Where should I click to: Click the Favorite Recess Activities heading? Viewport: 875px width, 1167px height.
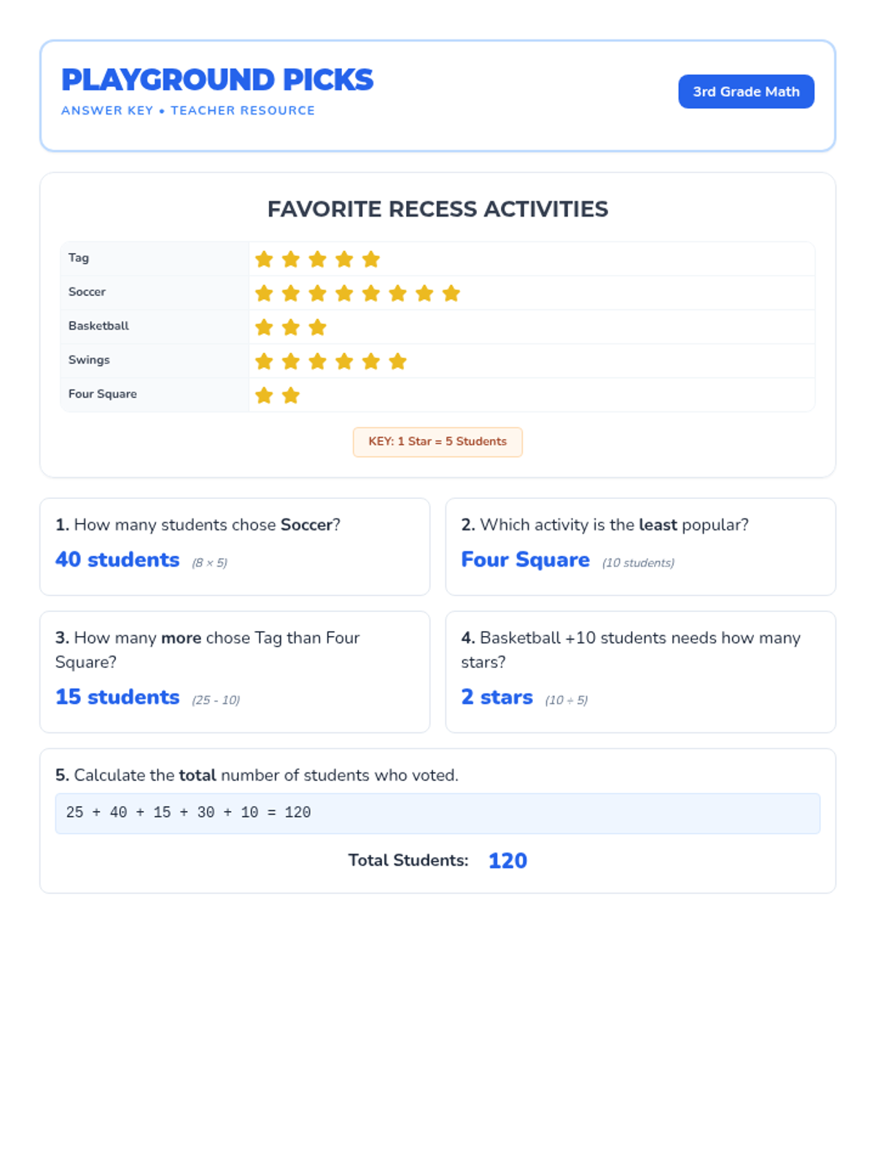(x=437, y=209)
